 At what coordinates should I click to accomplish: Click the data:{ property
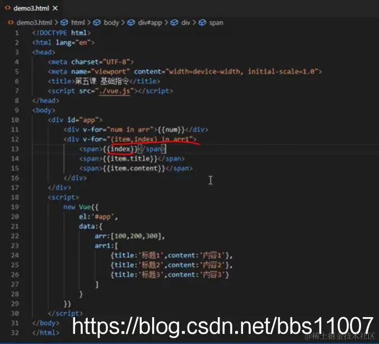(x=91, y=227)
